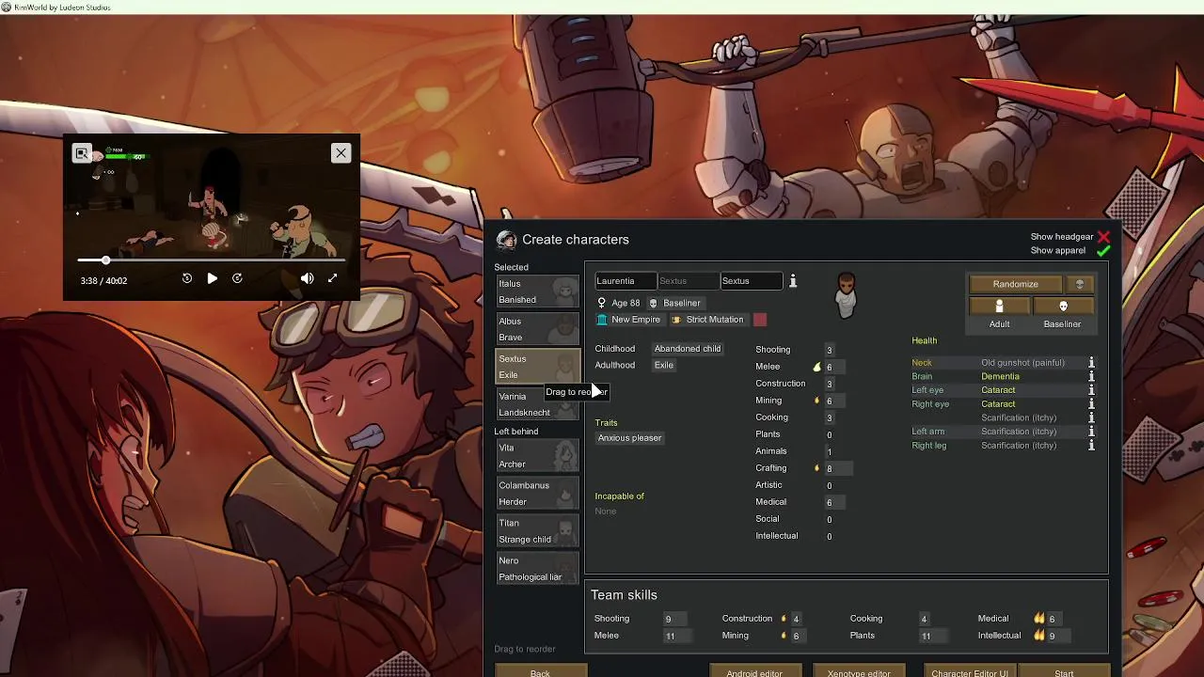Show info for Left eye cataract
This screenshot has width=1204, height=677.
(1091, 390)
